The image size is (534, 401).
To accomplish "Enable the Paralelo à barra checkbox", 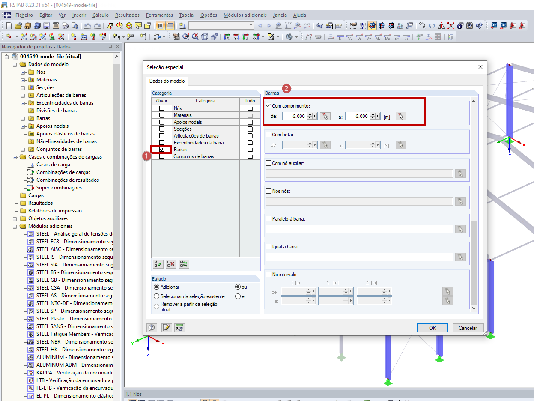I will tap(268, 219).
